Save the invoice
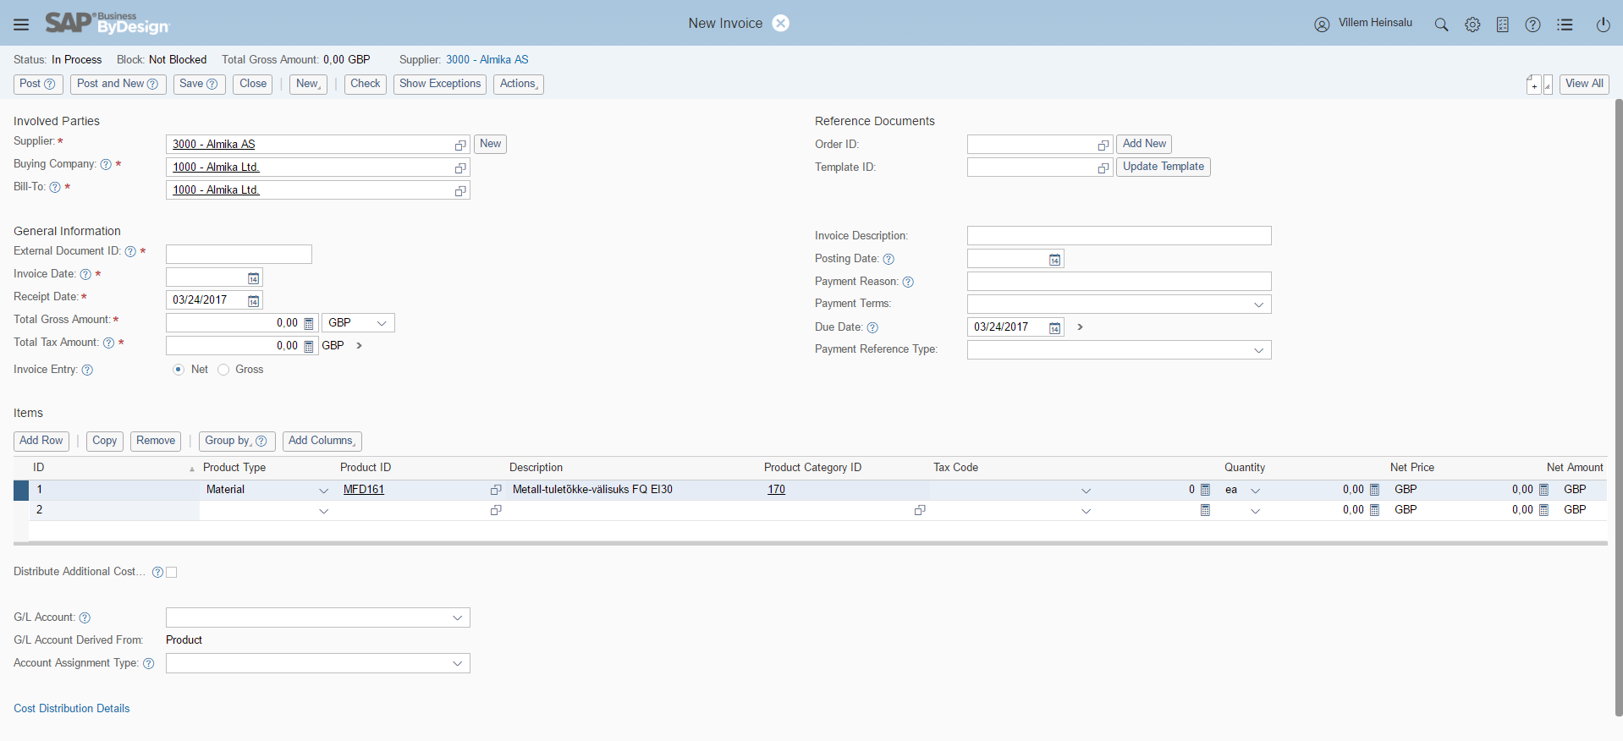This screenshot has height=741, width=1623. pyautogui.click(x=199, y=85)
